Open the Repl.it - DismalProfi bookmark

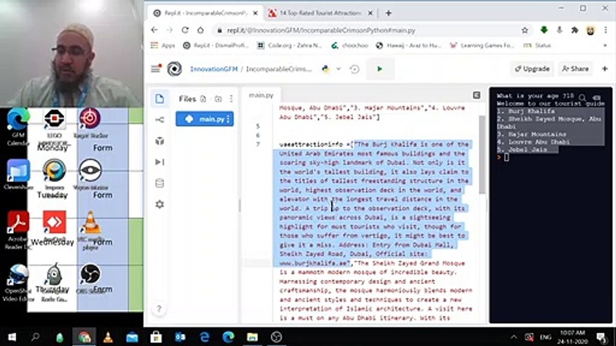coord(216,45)
